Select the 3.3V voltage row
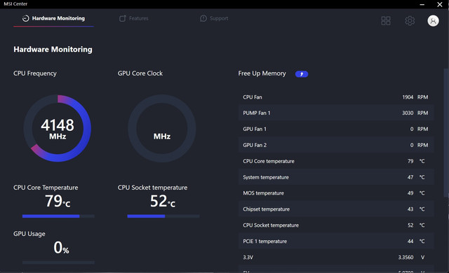 click(336, 258)
